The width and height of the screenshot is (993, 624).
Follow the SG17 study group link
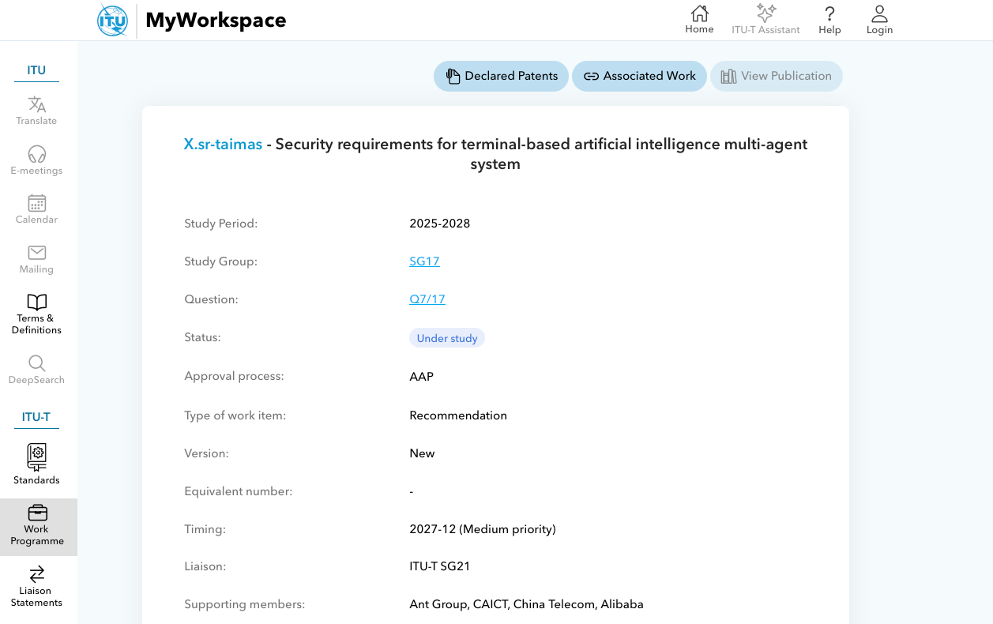pos(424,261)
